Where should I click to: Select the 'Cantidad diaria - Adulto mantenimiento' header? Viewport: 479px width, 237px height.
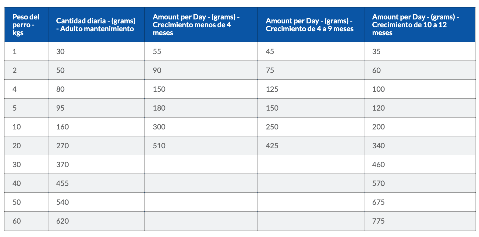pyautogui.click(x=96, y=25)
